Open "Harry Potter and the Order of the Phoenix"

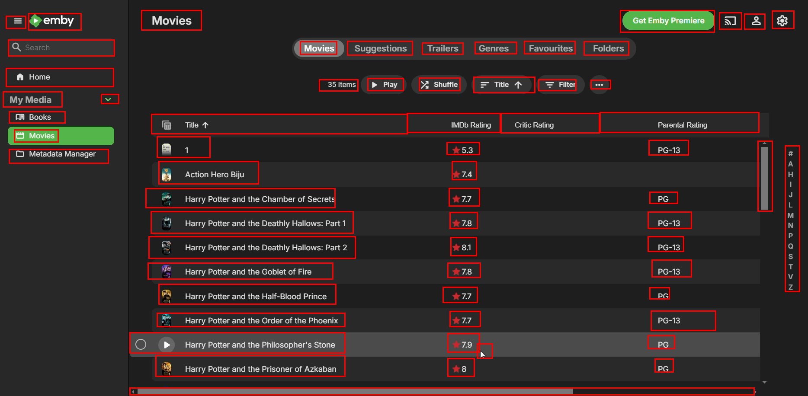point(262,320)
